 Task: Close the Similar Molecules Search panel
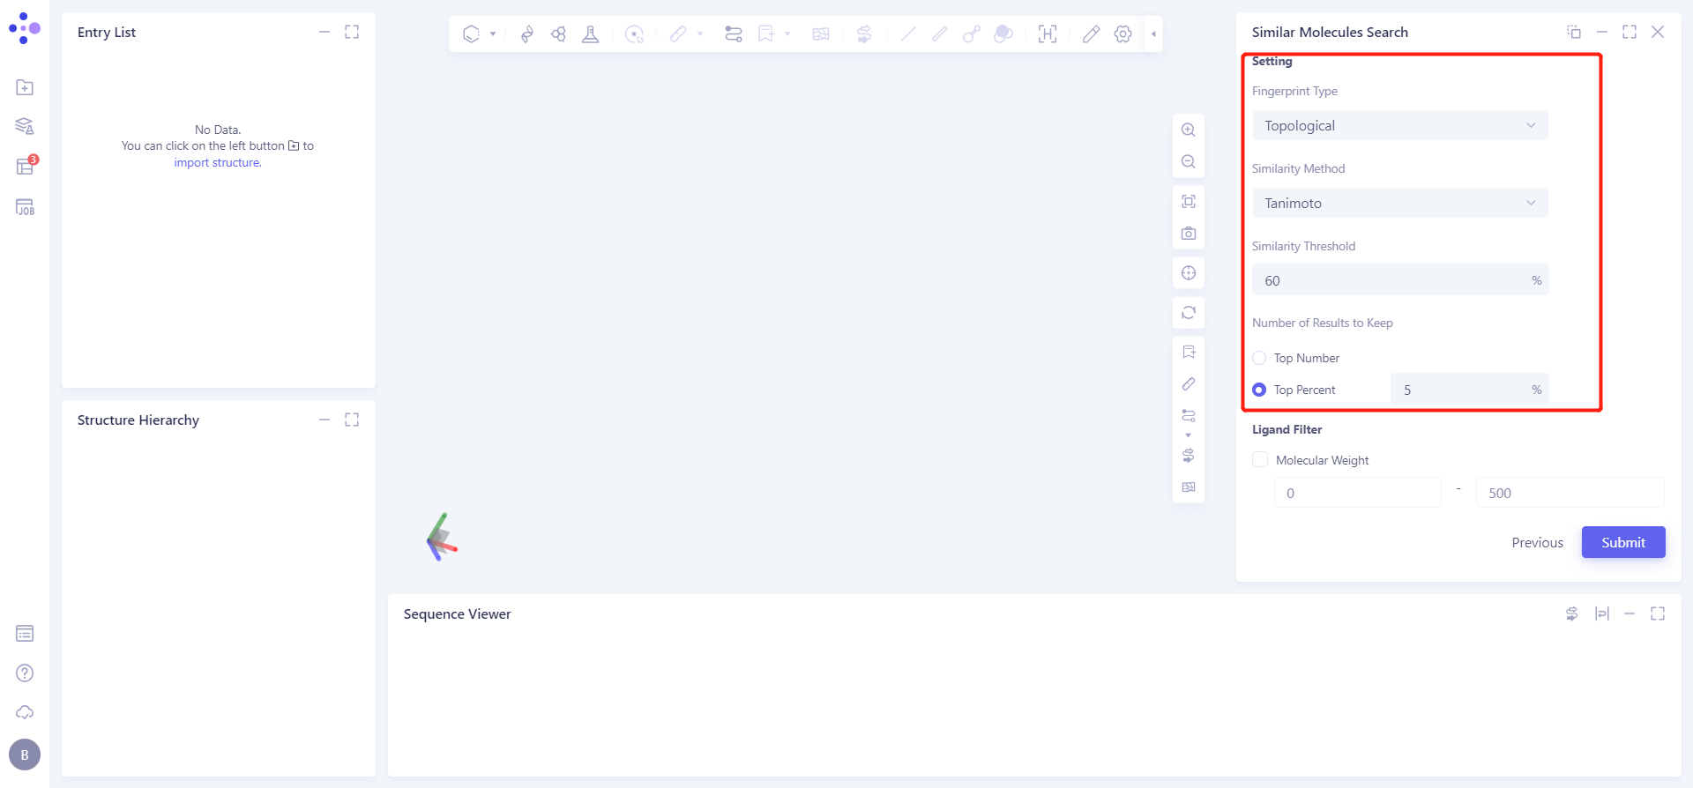pyautogui.click(x=1658, y=32)
